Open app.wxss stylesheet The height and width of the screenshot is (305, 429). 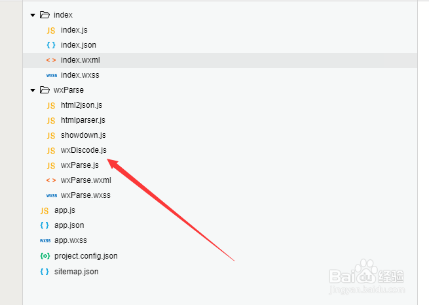coord(70,240)
